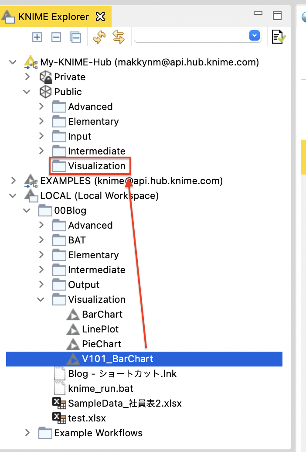
Task: Open the knime_run.bat file
Action: [100, 388]
